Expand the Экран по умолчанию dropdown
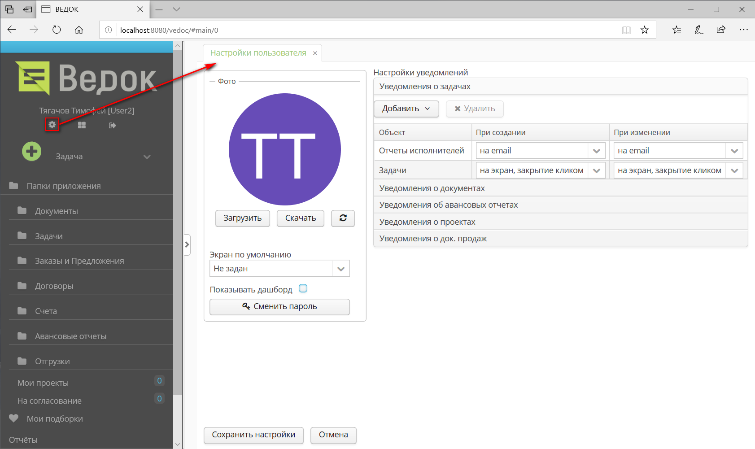This screenshot has width=755, height=449. (x=340, y=269)
